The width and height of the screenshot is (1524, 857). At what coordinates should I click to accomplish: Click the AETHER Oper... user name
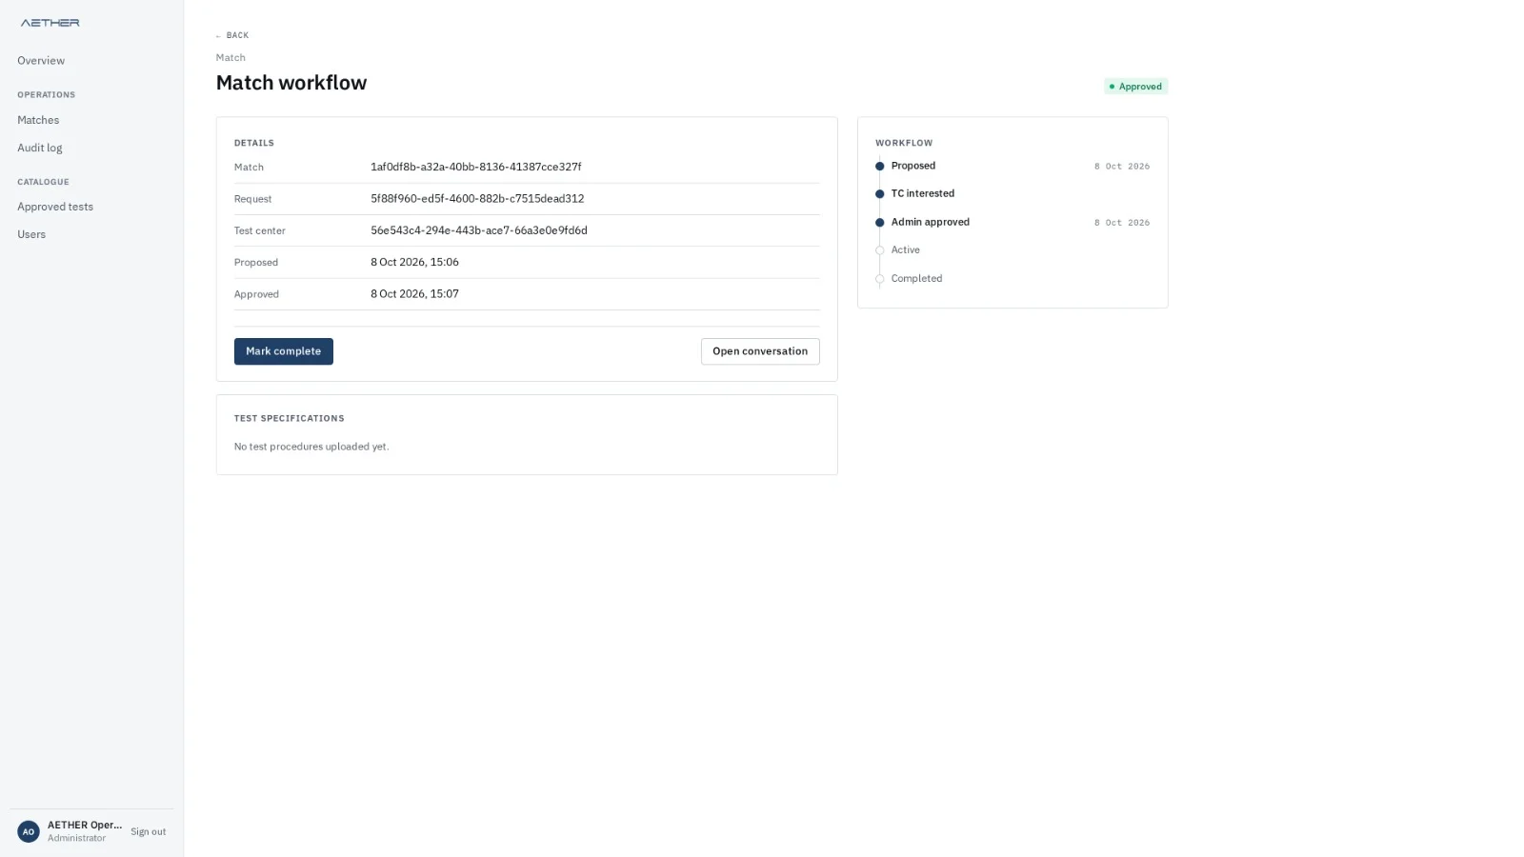[x=85, y=826]
